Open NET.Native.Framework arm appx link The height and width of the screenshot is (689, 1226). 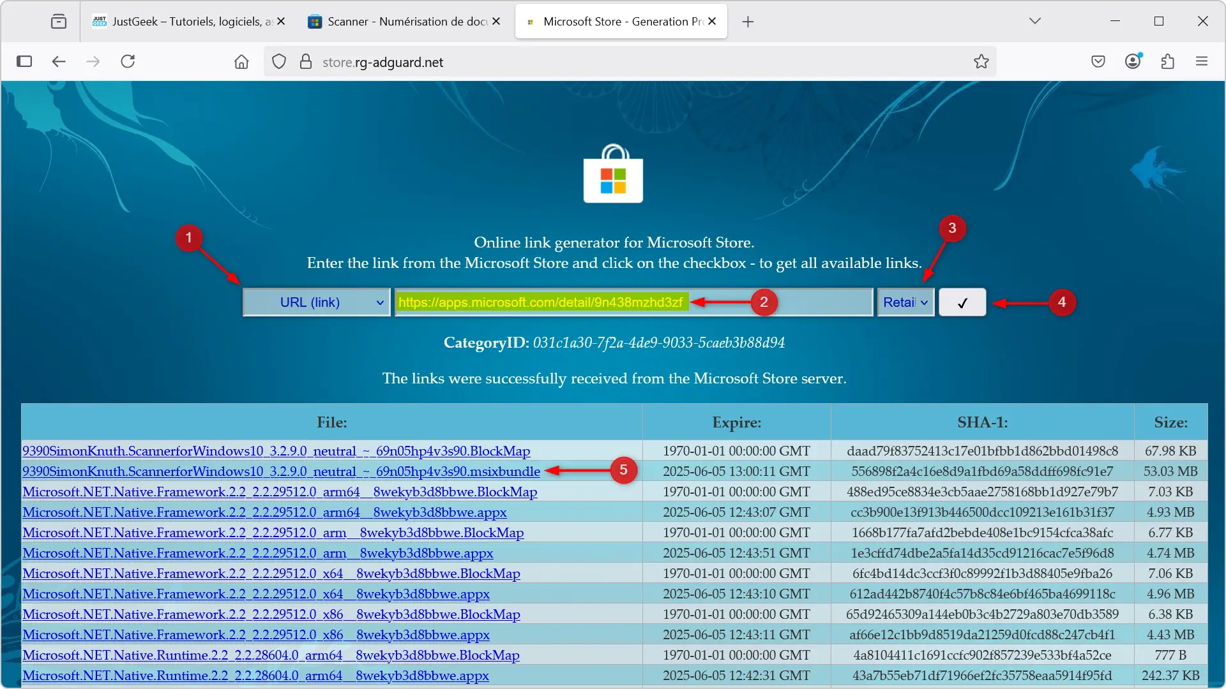[258, 553]
